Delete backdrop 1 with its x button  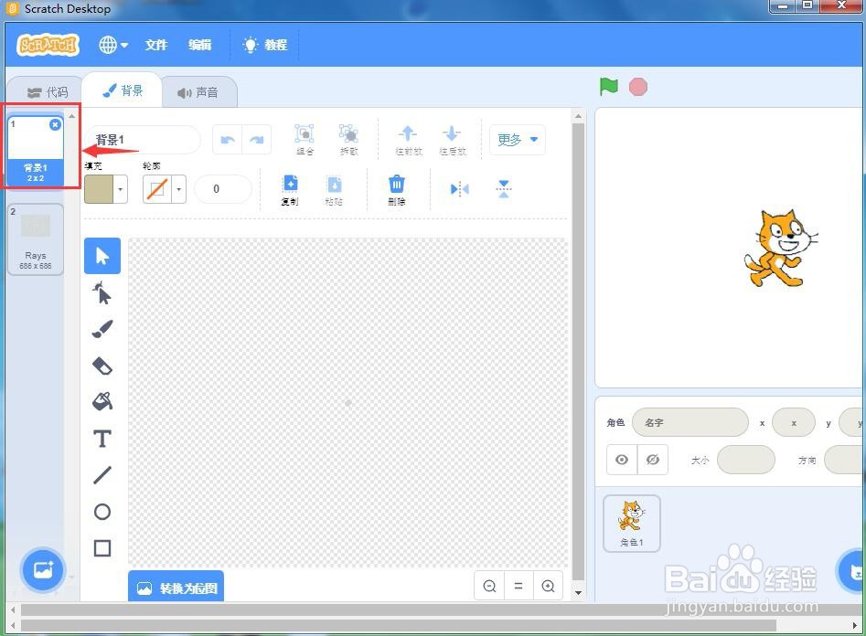click(x=55, y=125)
